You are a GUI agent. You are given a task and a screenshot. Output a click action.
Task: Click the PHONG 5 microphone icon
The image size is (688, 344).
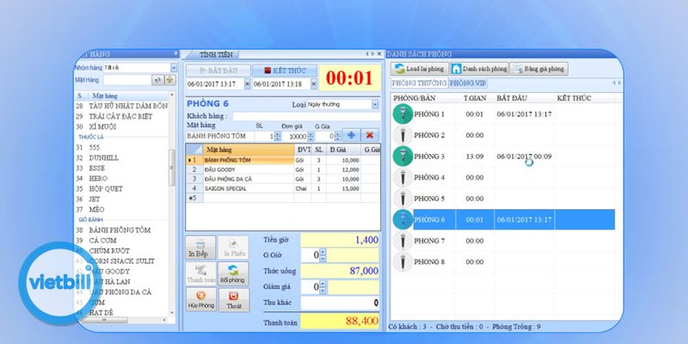tap(402, 199)
